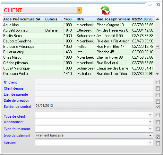Screen dimensions: 163x155
Task: Select the Chez Malou client row
Action: (x=79, y=57)
